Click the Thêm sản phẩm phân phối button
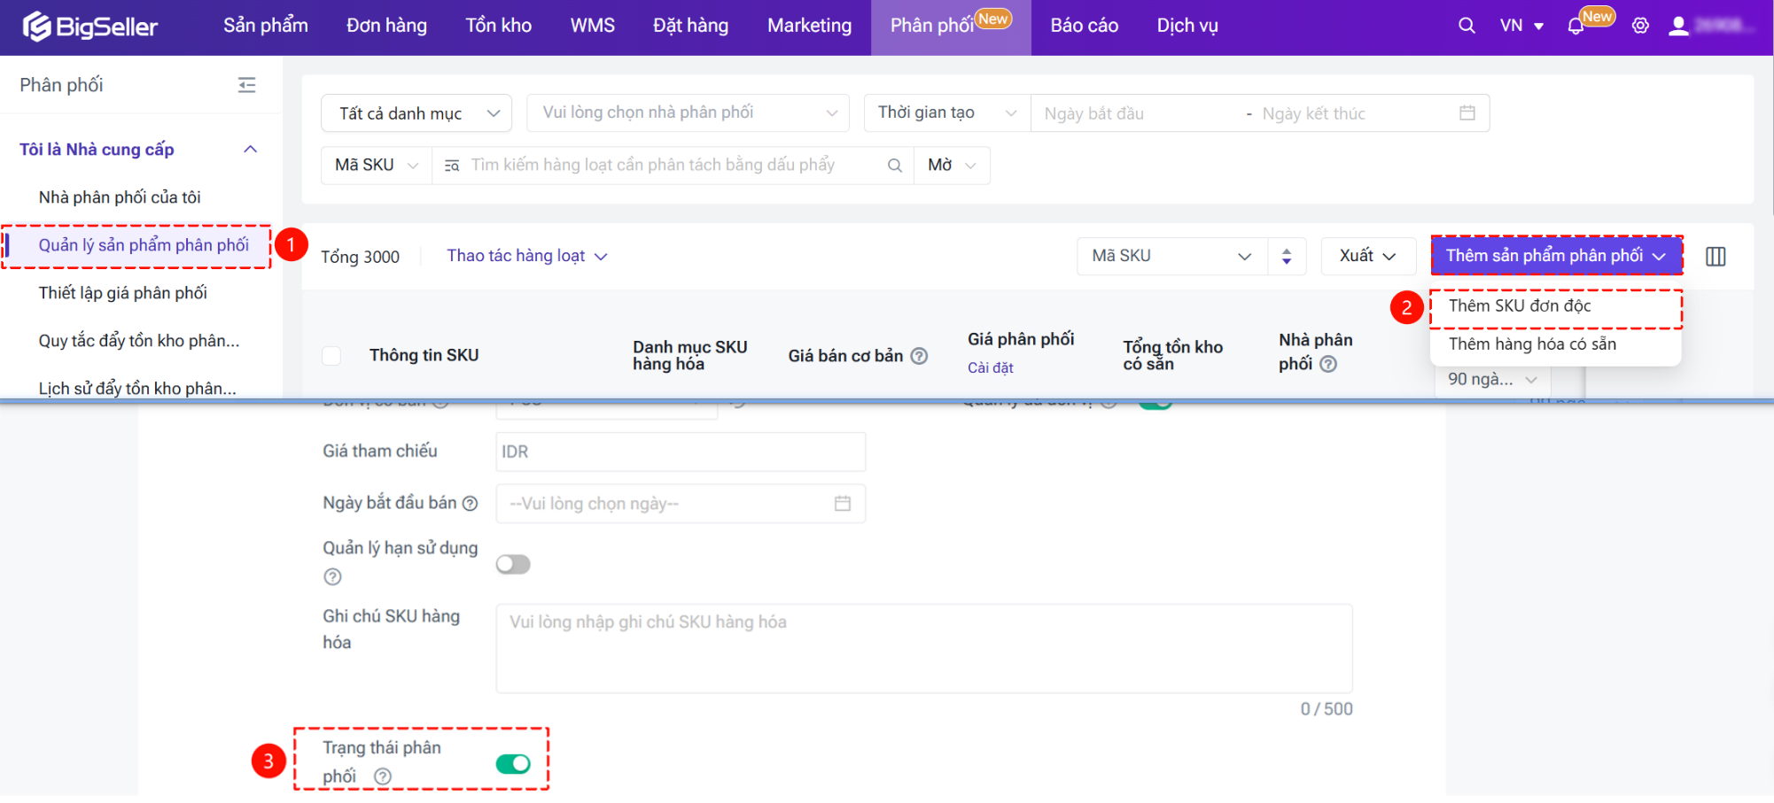 (1555, 256)
